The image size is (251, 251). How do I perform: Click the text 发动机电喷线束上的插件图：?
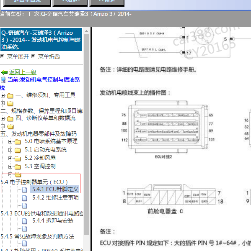pyautogui.click(x=135, y=93)
